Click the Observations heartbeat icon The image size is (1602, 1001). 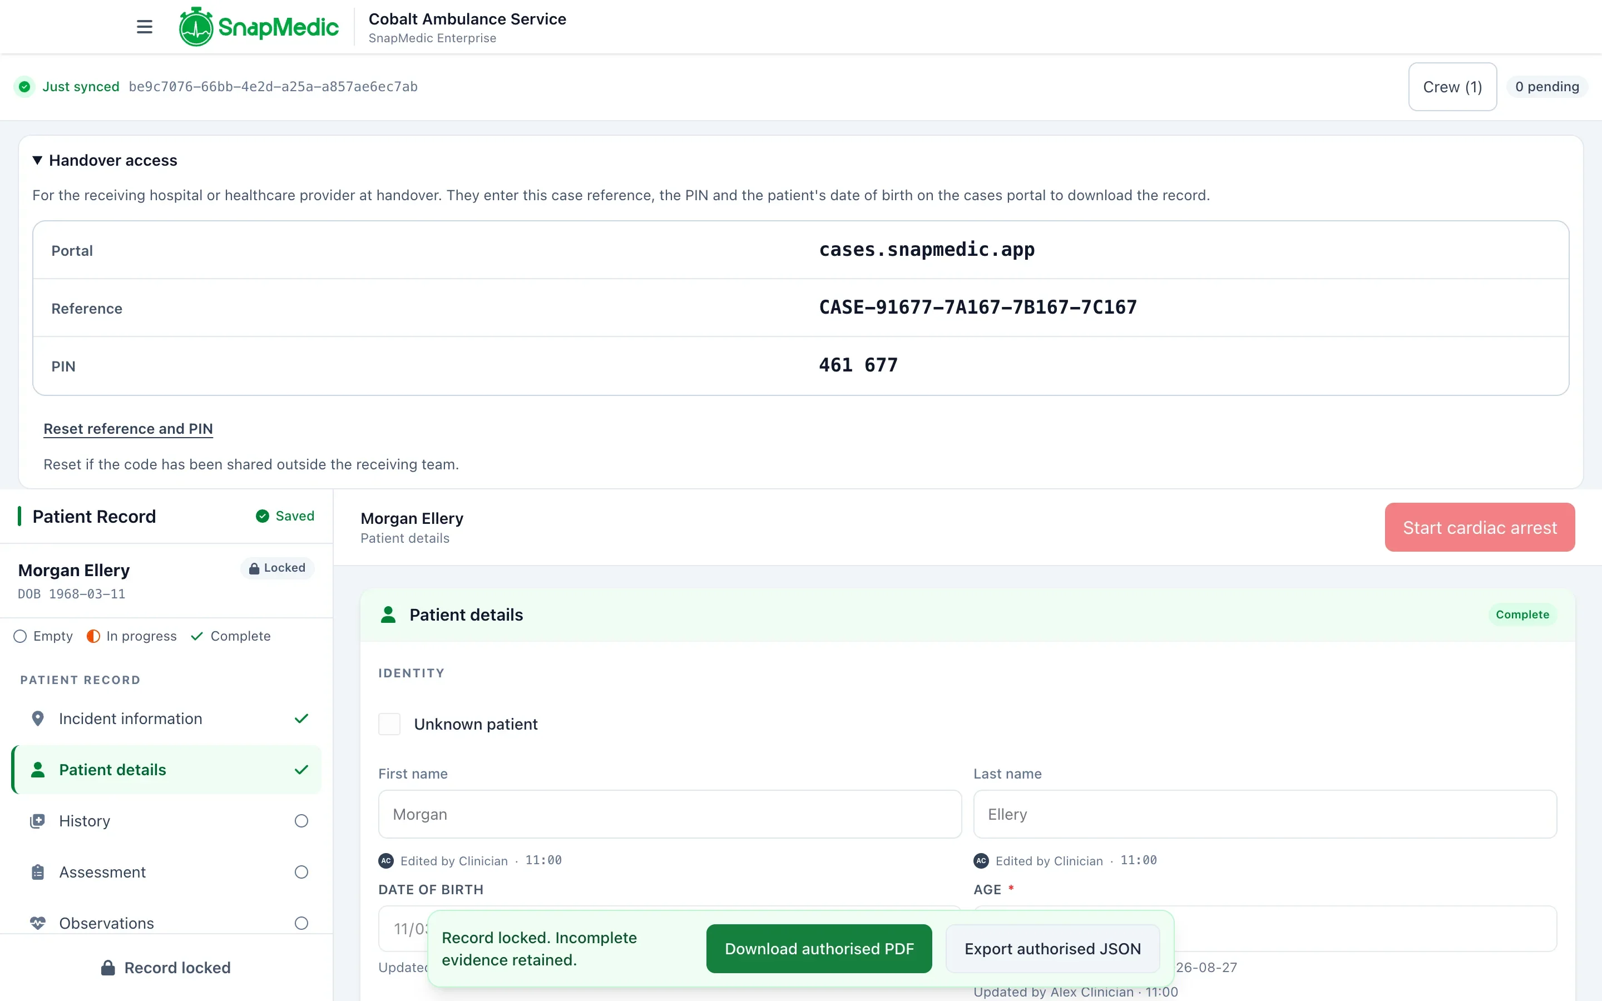38,923
